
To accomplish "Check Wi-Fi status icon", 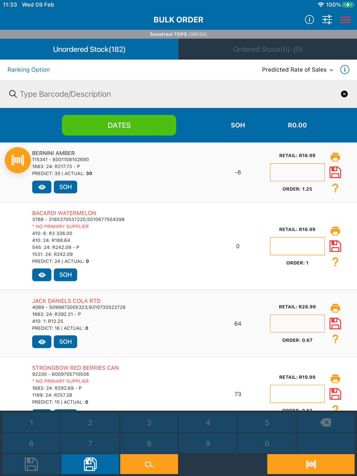I will [x=321, y=5].
